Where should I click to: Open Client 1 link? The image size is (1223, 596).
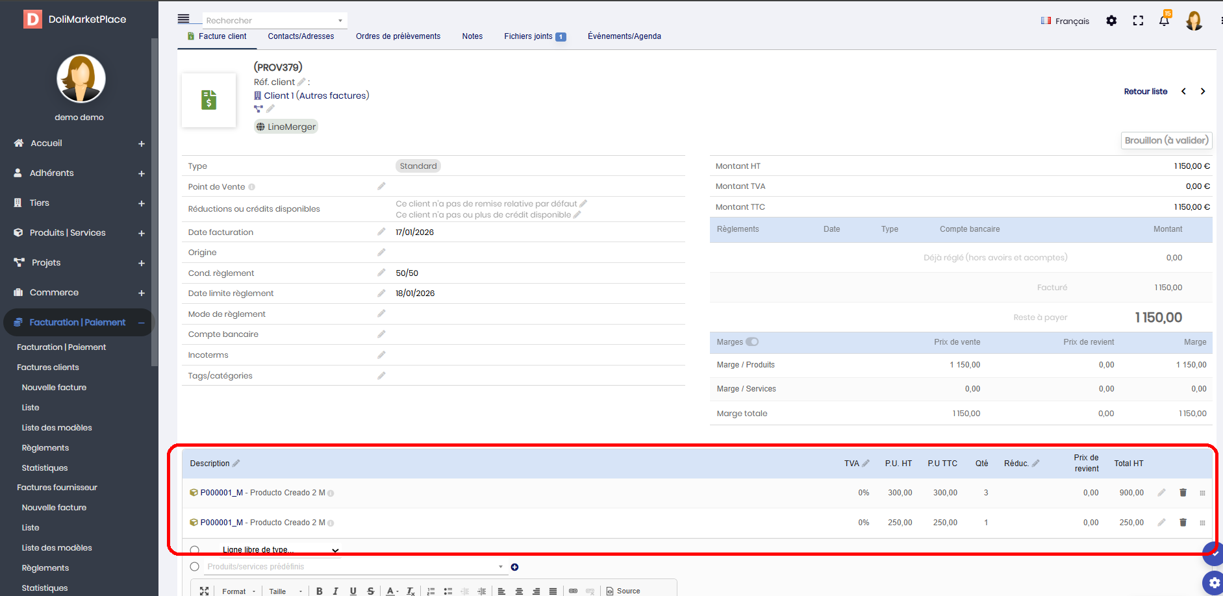[279, 95]
